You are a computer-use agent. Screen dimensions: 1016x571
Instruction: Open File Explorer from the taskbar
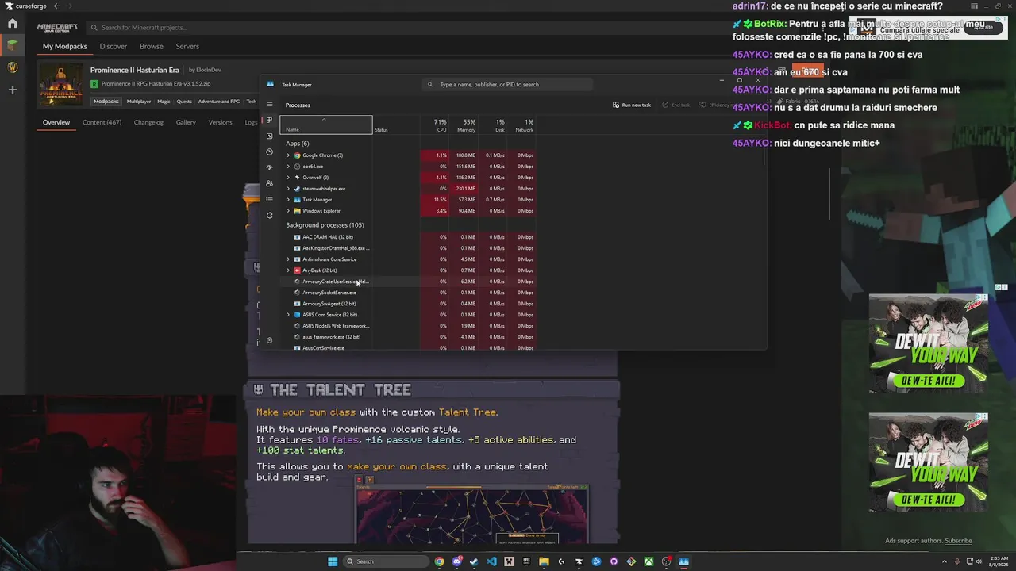[544, 561]
